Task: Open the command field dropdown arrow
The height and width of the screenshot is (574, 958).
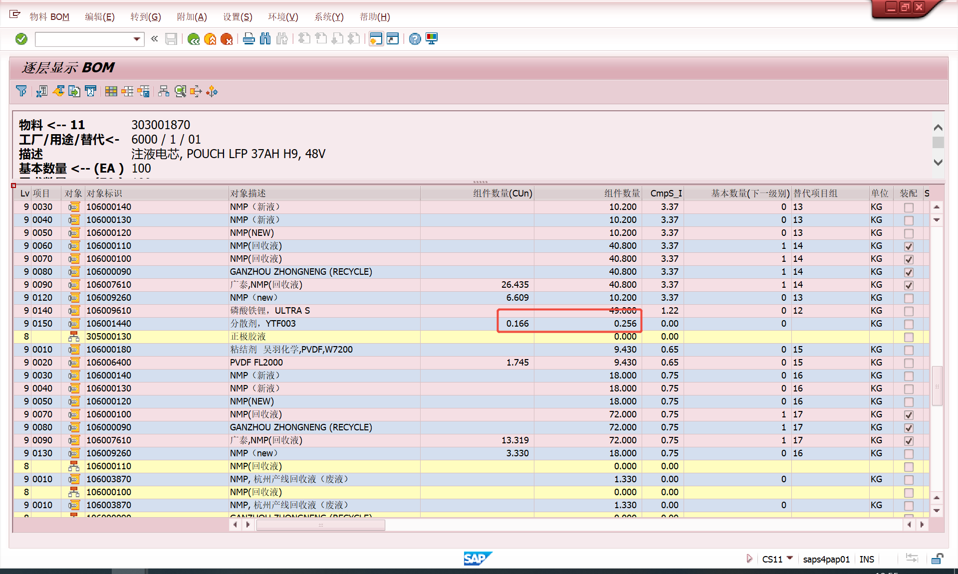Action: (137, 39)
